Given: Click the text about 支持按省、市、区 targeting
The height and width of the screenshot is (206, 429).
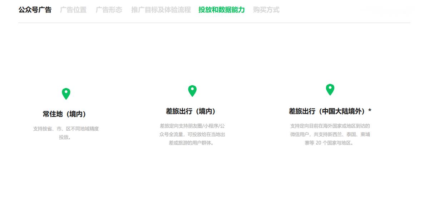Looking at the screenshot, I should [66, 132].
